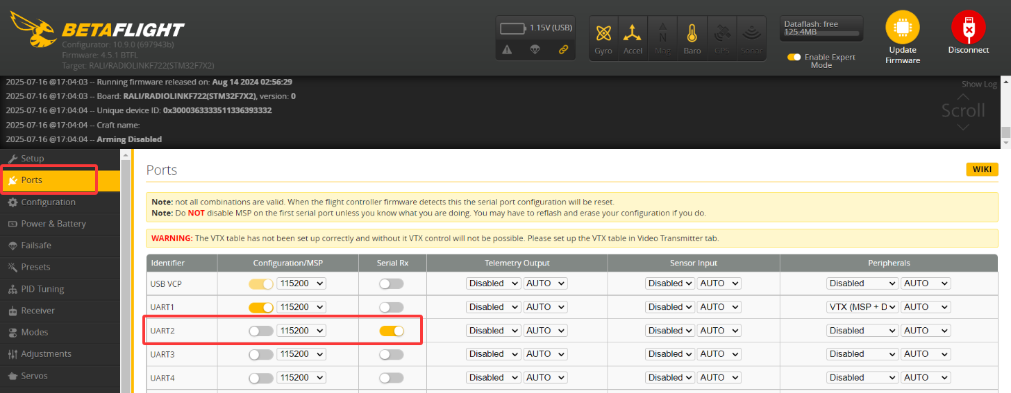This screenshot has height=393, width=1011.
Task: Click the red Disconnect USB icon
Action: point(968,28)
